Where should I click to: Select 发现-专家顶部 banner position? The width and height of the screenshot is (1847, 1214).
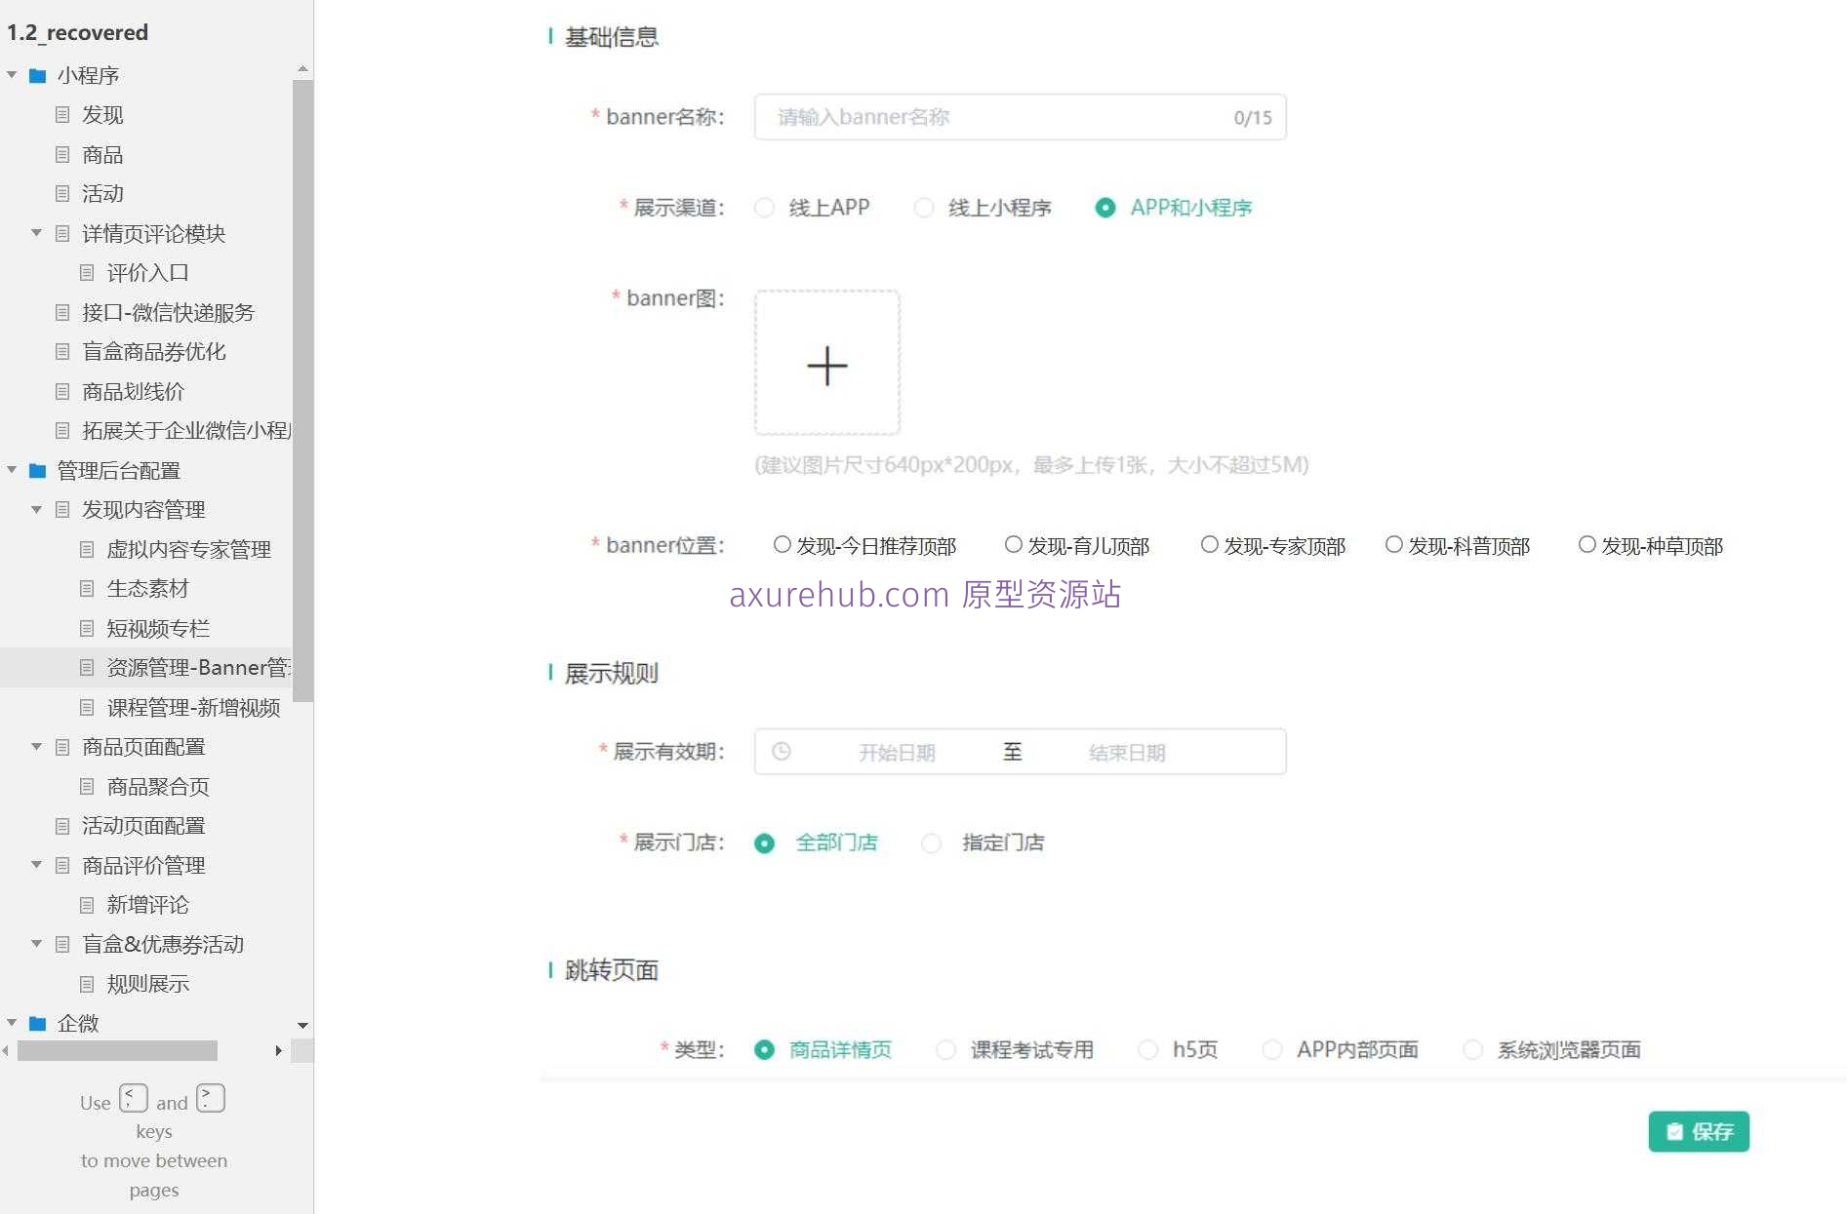point(1210,544)
